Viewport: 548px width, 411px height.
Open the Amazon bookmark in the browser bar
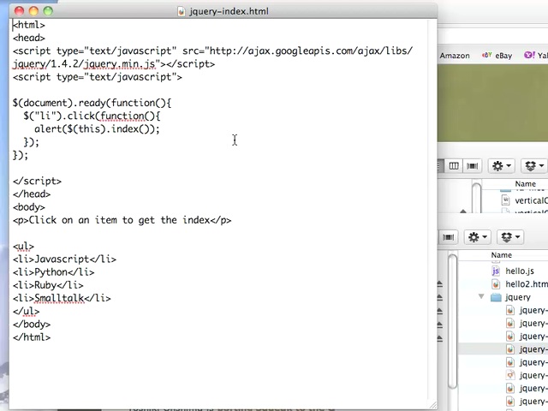pyautogui.click(x=455, y=56)
